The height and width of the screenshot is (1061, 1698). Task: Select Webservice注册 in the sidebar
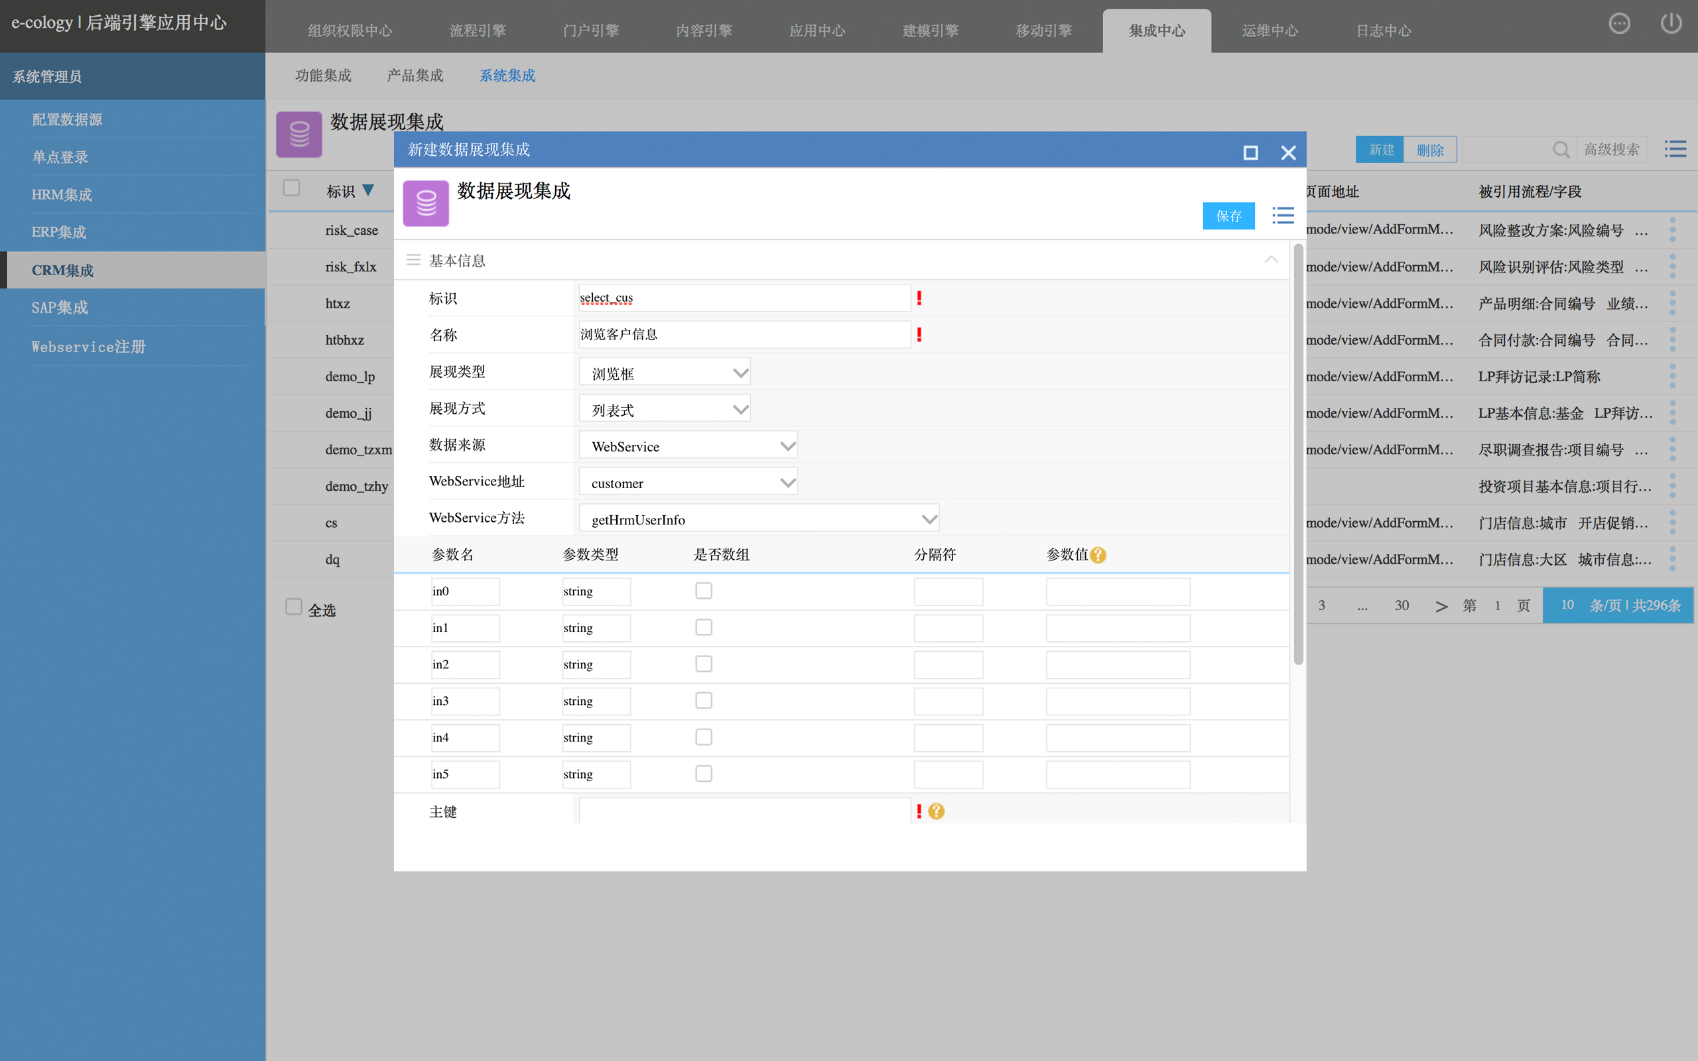pyautogui.click(x=88, y=347)
